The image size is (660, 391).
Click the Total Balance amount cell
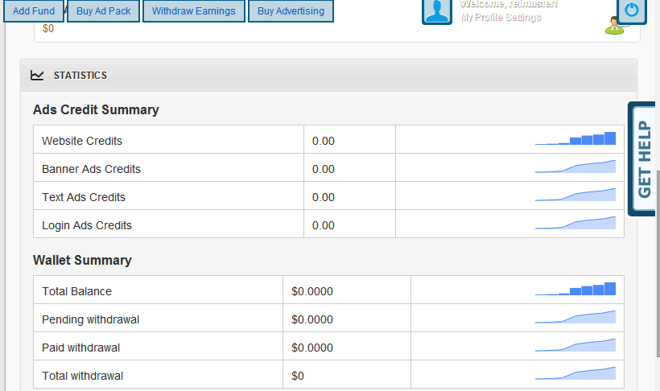pos(346,291)
